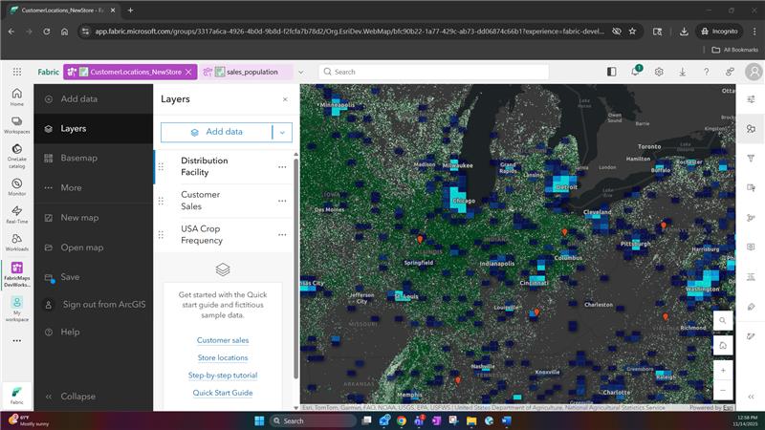Open the edit features tool
The width and height of the screenshot is (765, 430).
click(751, 336)
